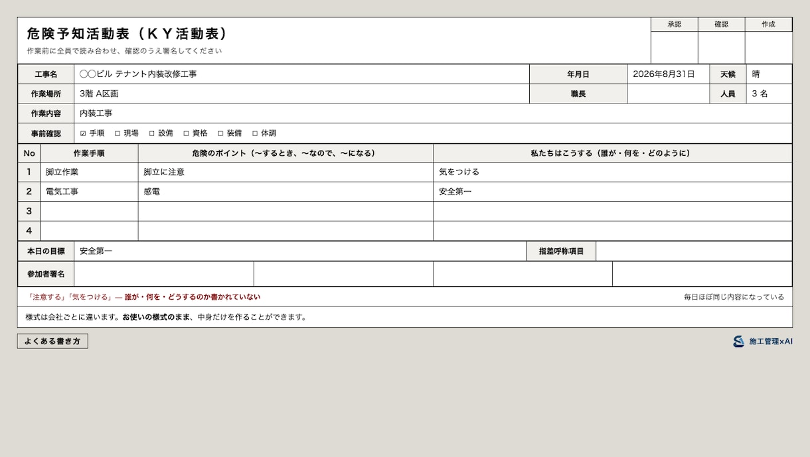
Task: Check the 設備 checkbox
Action: coord(152,133)
